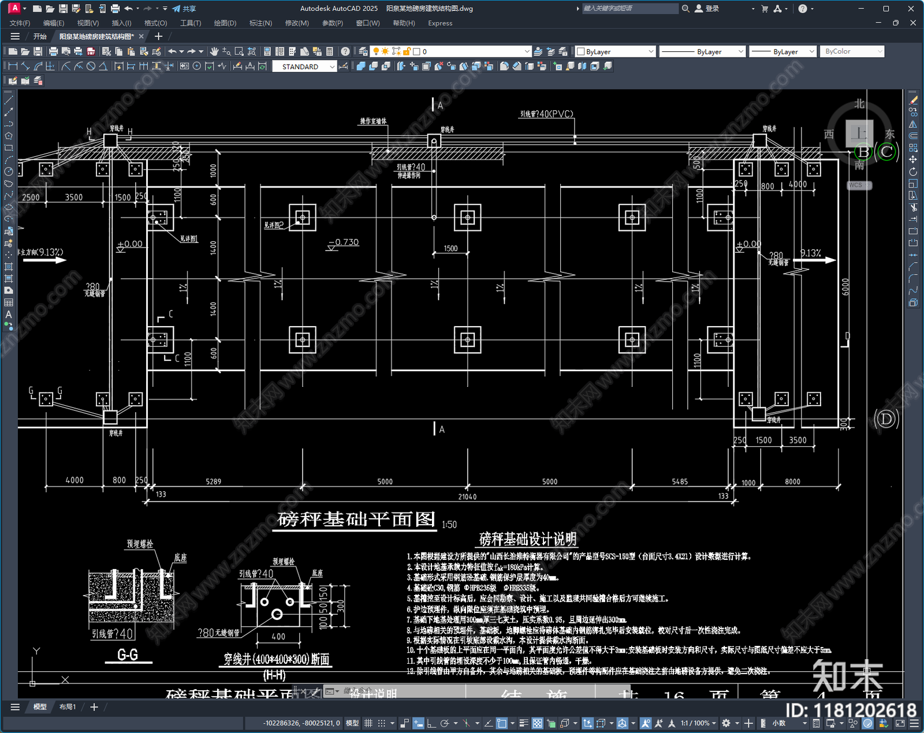This screenshot has width=924, height=733.
Task: Open the 文件(F) menu
Action: pyautogui.click(x=20, y=23)
